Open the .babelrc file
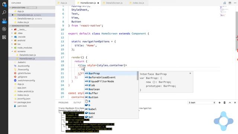This screenshot has width=238, height=134. click(32, 62)
